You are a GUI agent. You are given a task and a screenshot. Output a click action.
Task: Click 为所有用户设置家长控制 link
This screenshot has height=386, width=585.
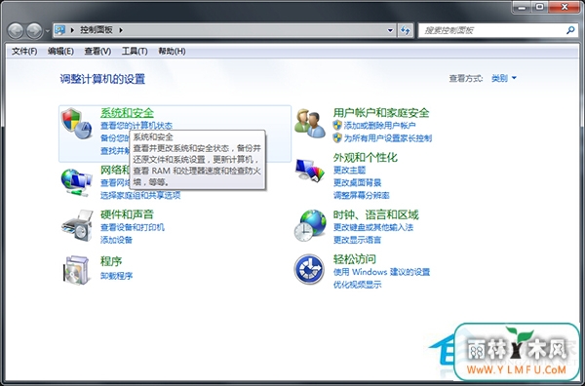(x=388, y=138)
